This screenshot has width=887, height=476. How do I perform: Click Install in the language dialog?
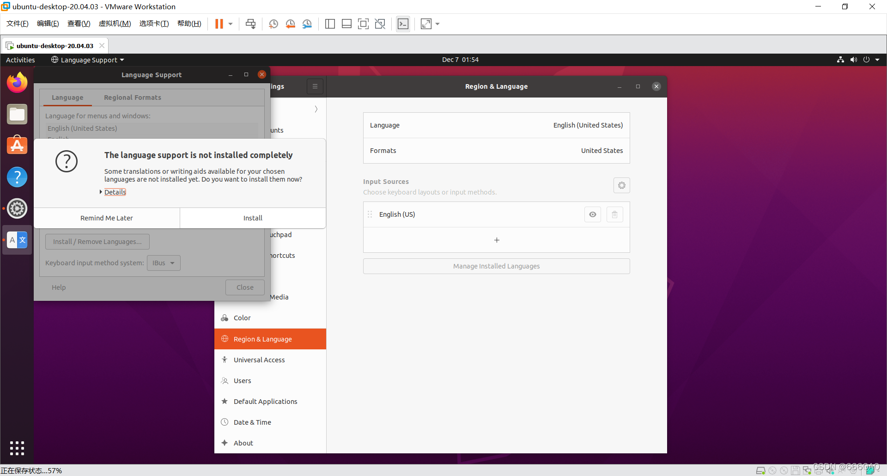(x=253, y=218)
